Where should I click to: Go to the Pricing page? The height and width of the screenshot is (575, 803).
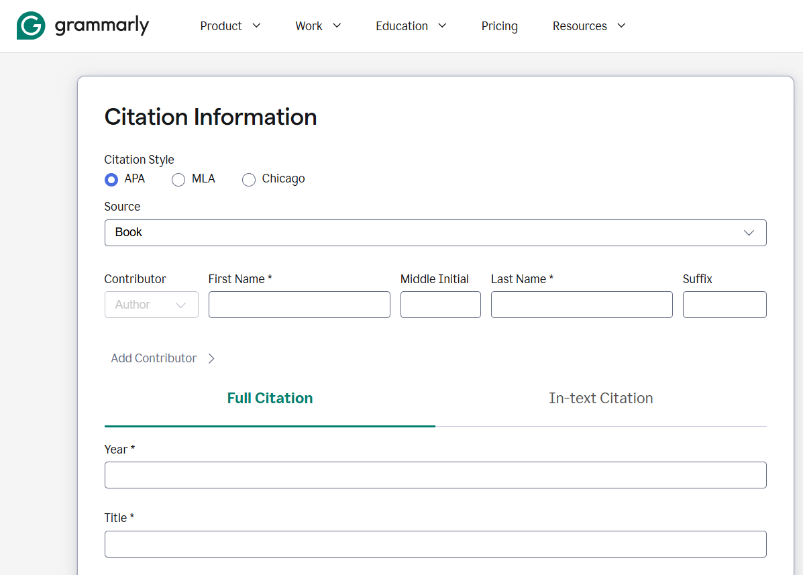[x=499, y=26]
